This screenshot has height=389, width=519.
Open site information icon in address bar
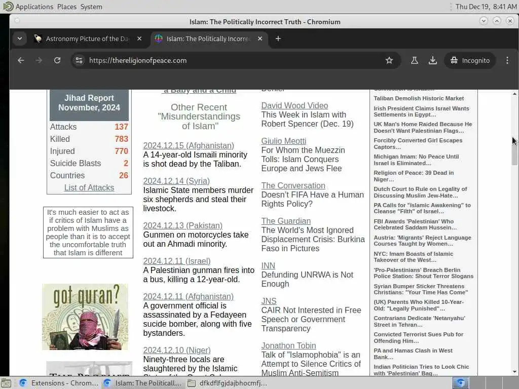click(x=79, y=60)
